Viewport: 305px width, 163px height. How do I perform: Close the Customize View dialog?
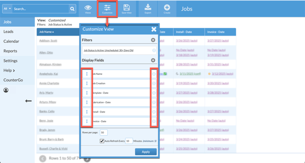[x=154, y=29]
